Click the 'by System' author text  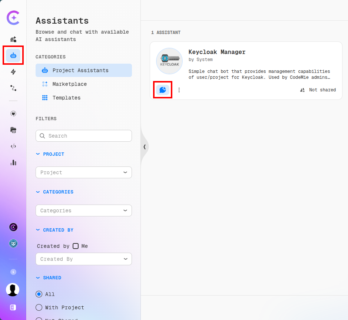[x=200, y=60]
